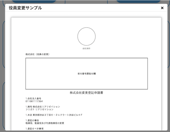Click the 1.商号 株式会社リアリゼイション line
Screen dimensions: 170x132
(43, 107)
